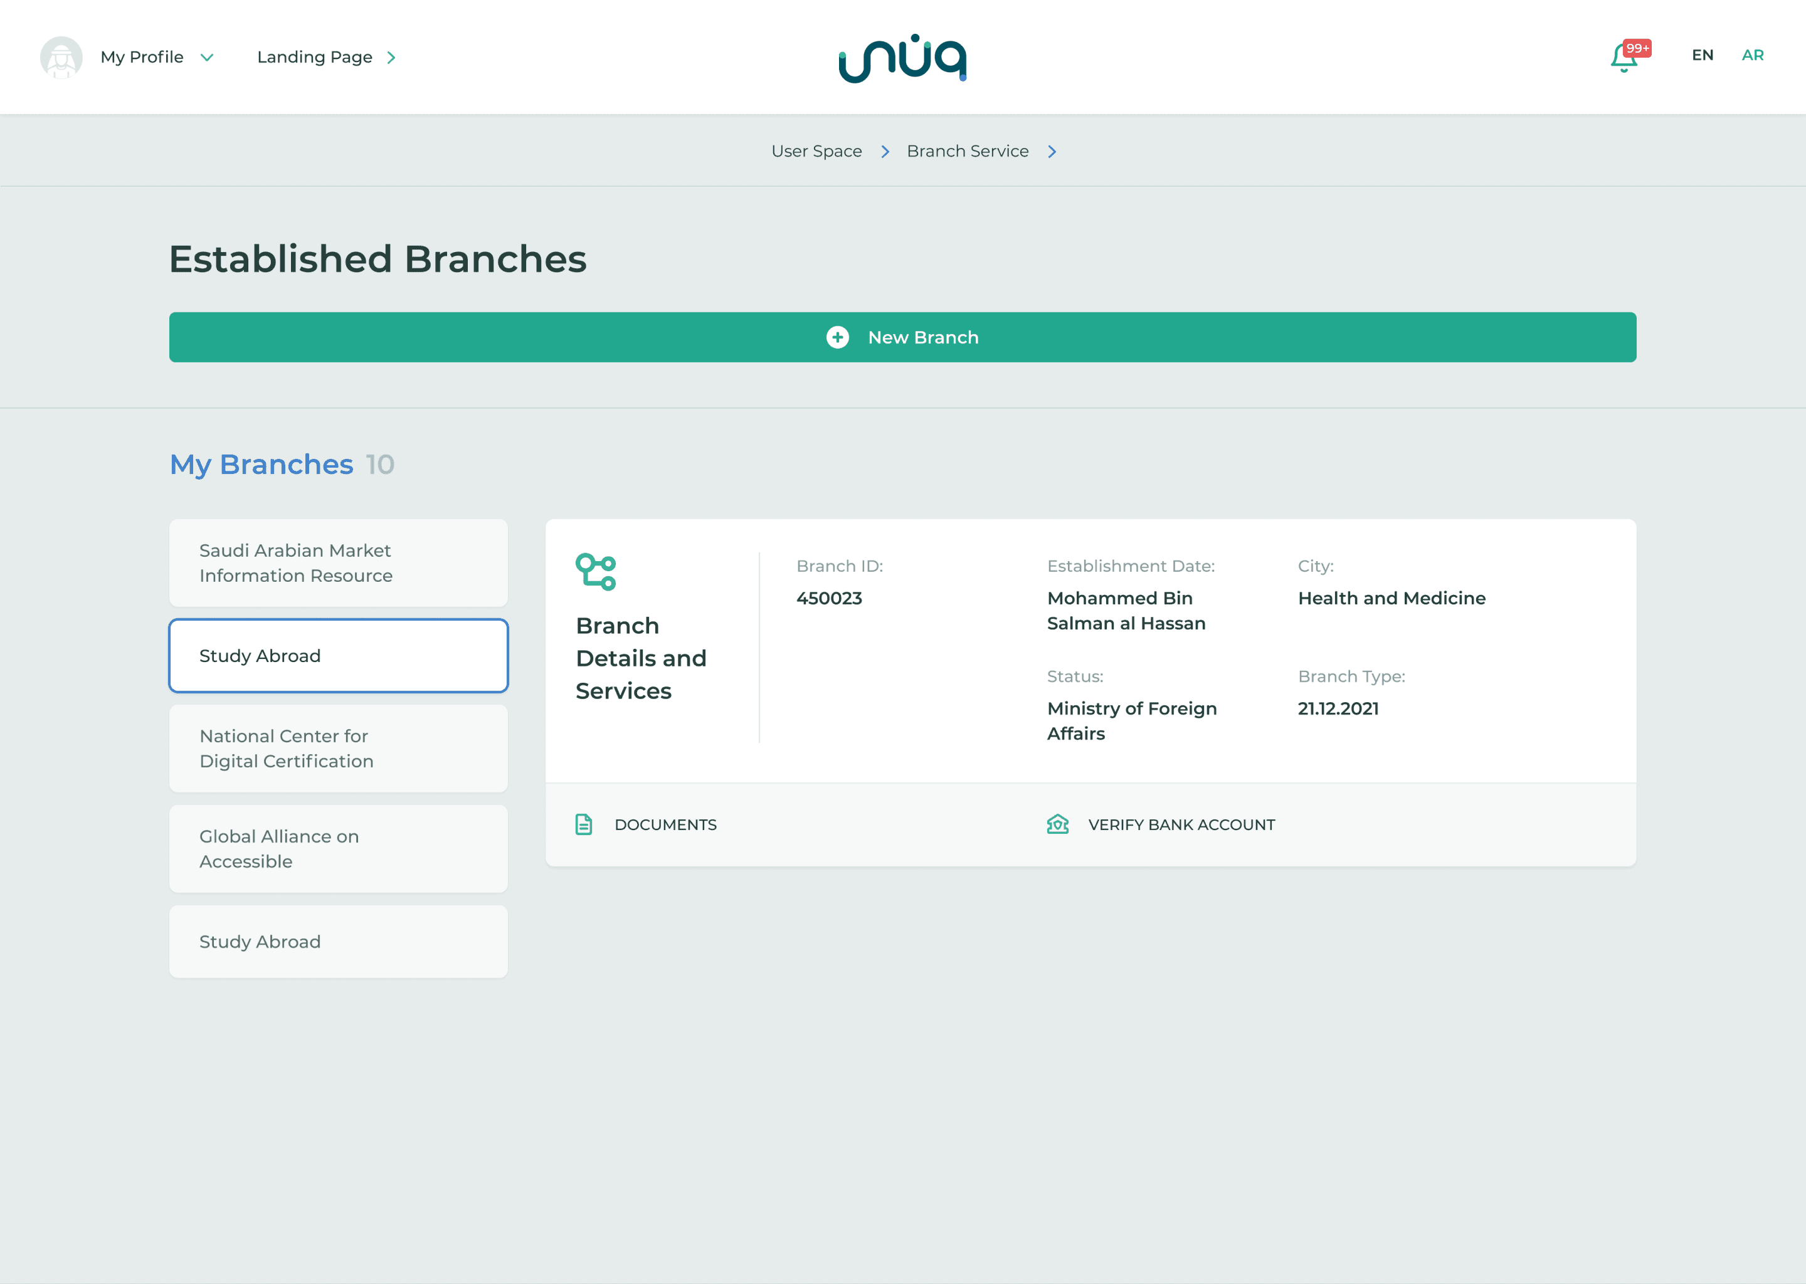1806x1284 pixels.
Task: Click Mohammed Bin Salman al Hassan text
Action: tap(1126, 611)
